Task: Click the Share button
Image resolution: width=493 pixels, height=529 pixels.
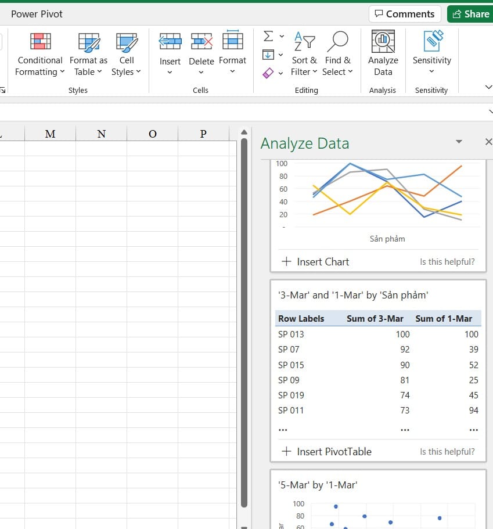Action: [x=470, y=14]
